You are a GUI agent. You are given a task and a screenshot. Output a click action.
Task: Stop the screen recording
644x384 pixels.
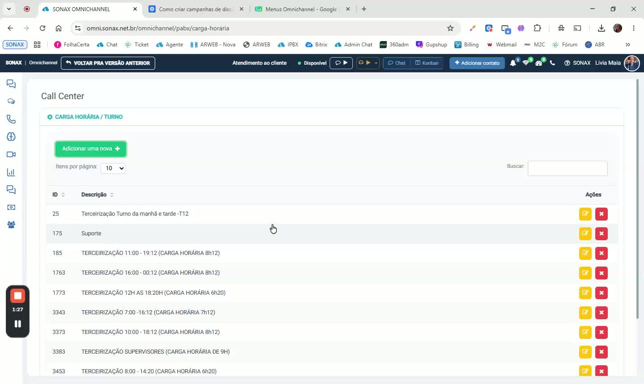[x=17, y=296]
